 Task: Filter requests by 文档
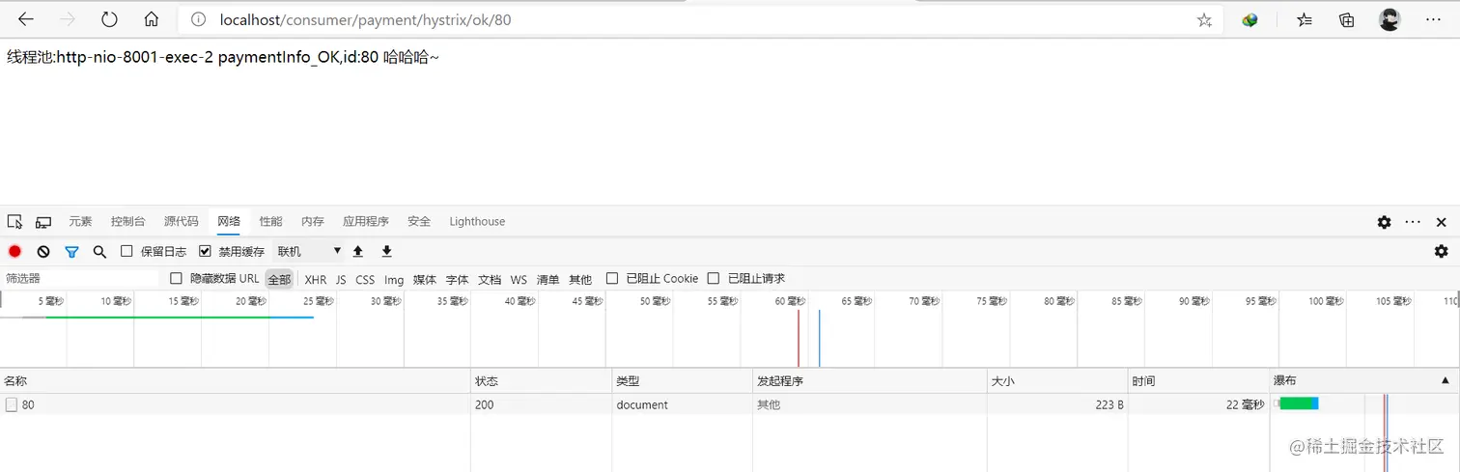coord(490,279)
